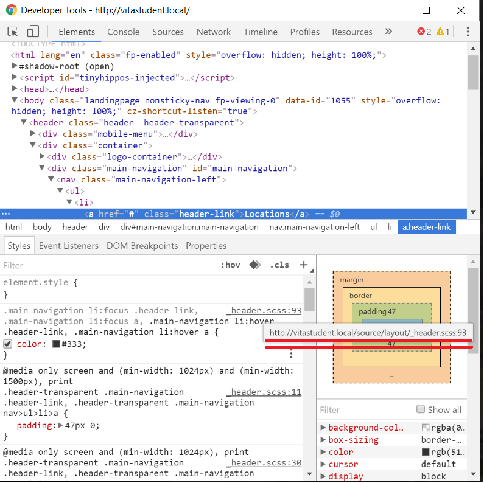This screenshot has width=484, height=483.
Task: Click the Chrome logo in title bar
Action: 12,10
